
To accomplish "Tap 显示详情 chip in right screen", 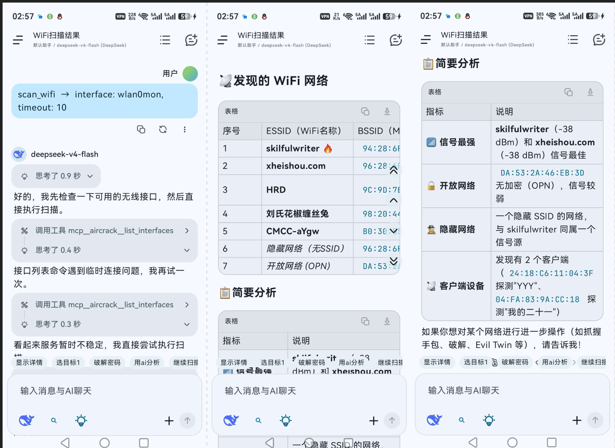I will [437, 362].
